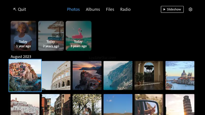Open the car mirror with feet photo
Viewport: 205px width, 115px height.
click(149, 104)
